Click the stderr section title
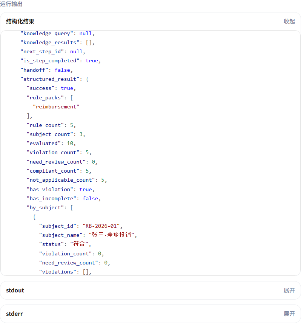The image size is (301, 323). 14,314
